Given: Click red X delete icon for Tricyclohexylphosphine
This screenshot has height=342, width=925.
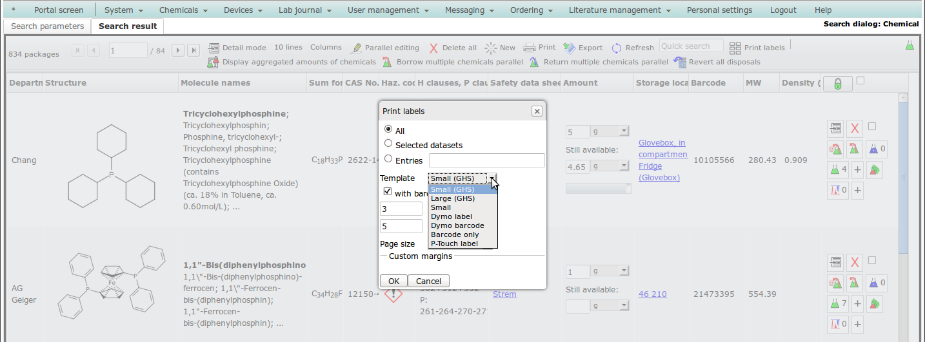Looking at the screenshot, I should click(x=854, y=129).
